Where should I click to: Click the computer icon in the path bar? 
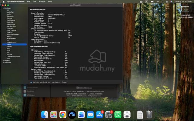(31, 82)
